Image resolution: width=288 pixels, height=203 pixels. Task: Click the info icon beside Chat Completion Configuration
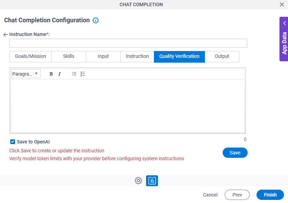95,20
